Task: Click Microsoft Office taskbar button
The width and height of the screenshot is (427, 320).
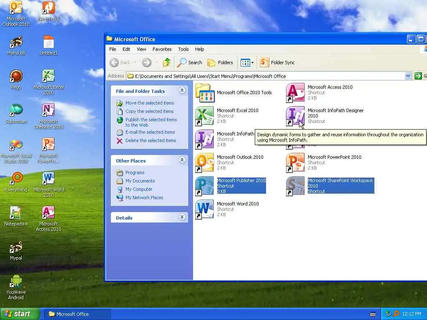Action: pos(77,314)
